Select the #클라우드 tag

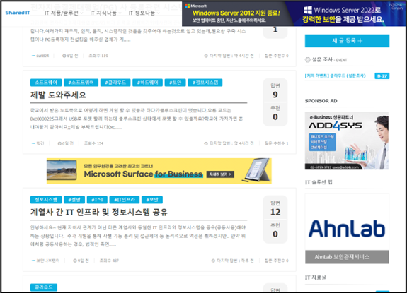(115, 83)
